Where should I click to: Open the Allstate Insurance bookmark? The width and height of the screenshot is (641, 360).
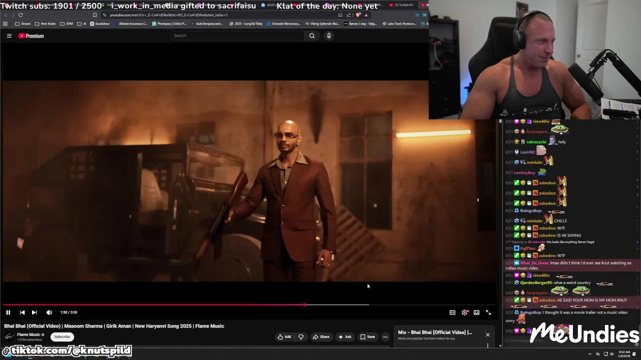tap(130, 23)
